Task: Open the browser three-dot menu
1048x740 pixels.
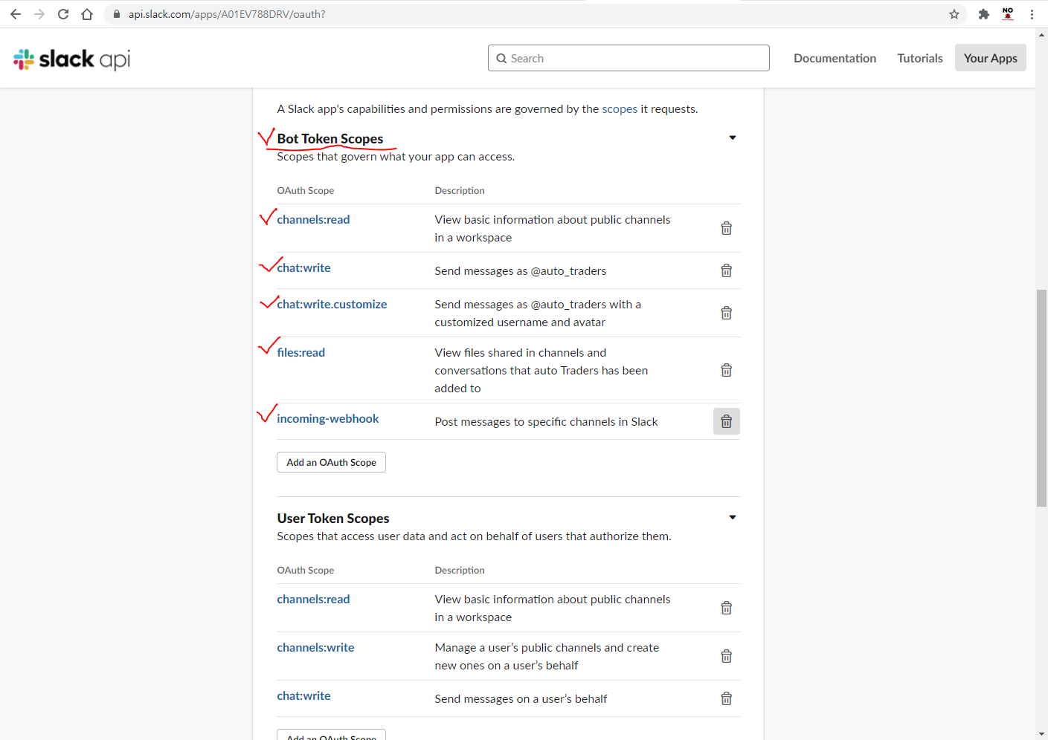Action: (x=1032, y=14)
